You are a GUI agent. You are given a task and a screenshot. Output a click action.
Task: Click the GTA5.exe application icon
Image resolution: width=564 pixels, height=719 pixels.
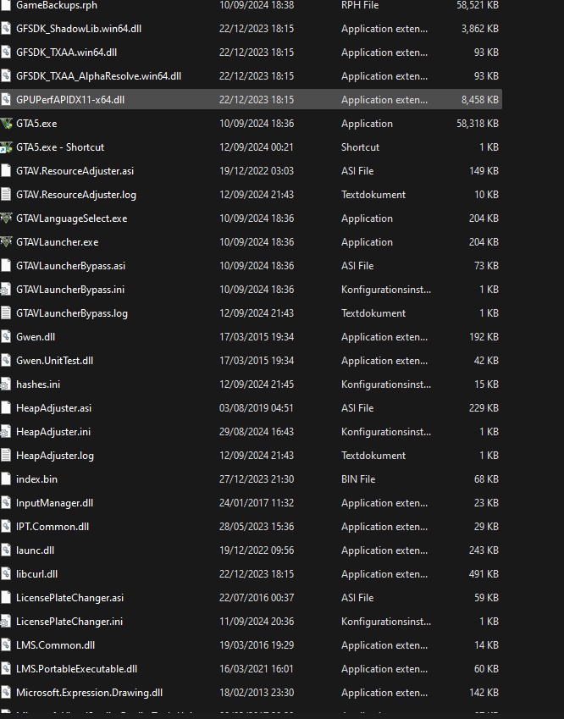pos(6,124)
